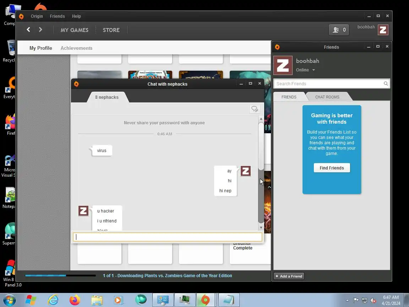Image resolution: width=409 pixels, height=307 pixels.
Task: Focus the Search Friends field
Action: pos(329,84)
